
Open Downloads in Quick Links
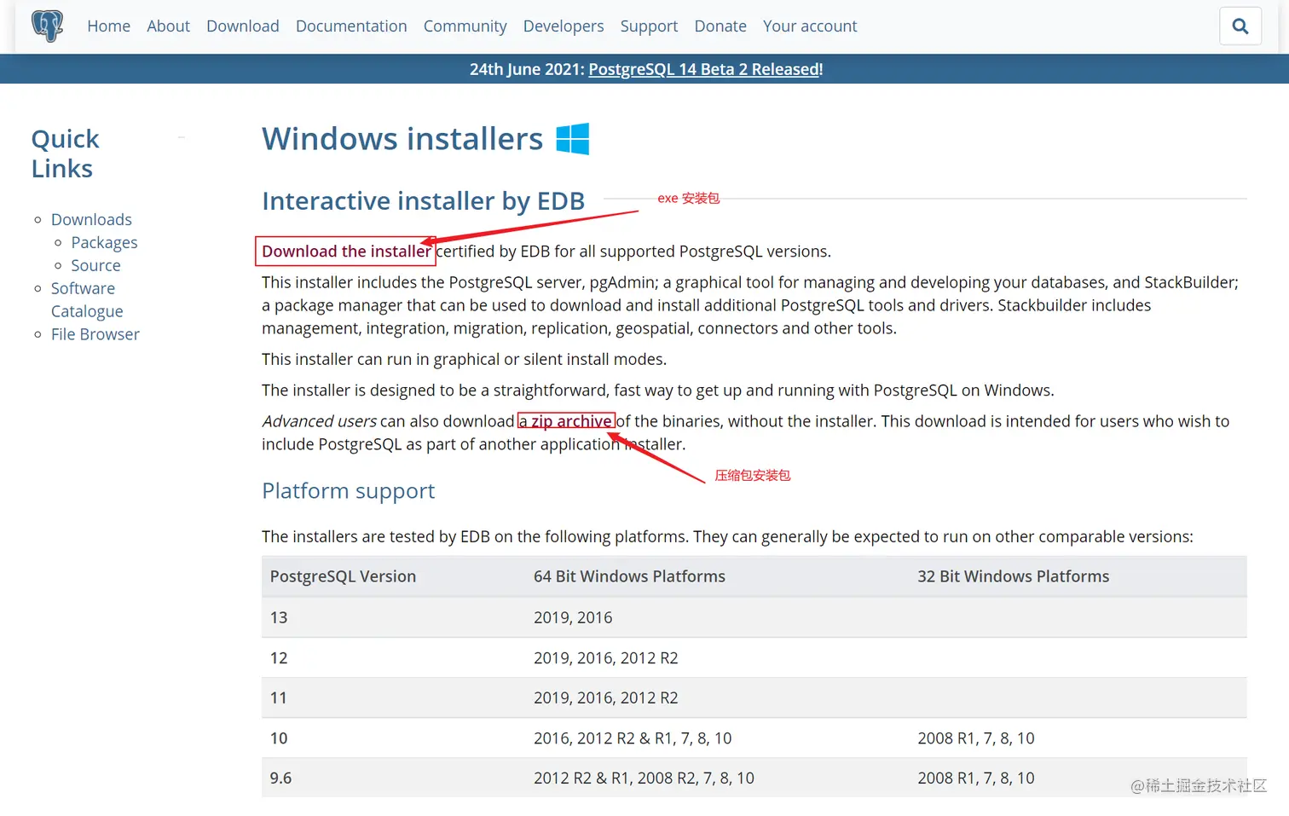(91, 220)
